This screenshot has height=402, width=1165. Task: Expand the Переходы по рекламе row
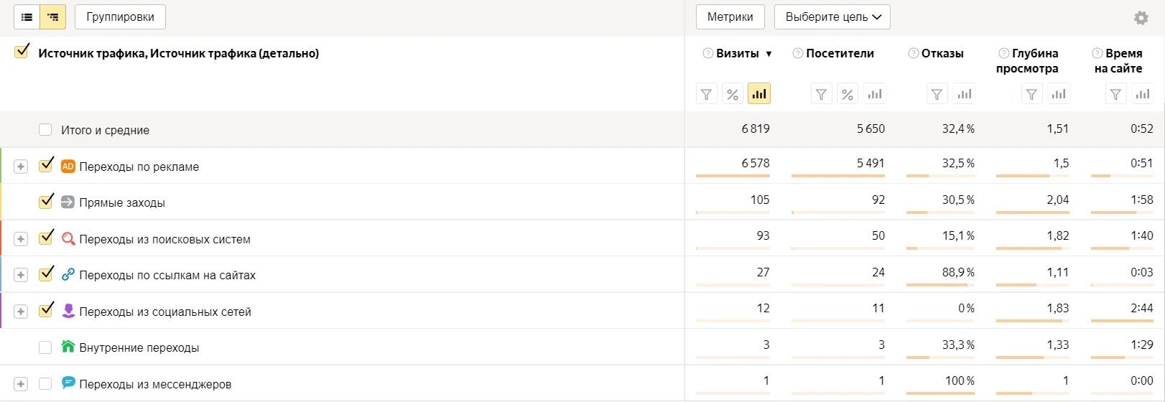coord(21,167)
